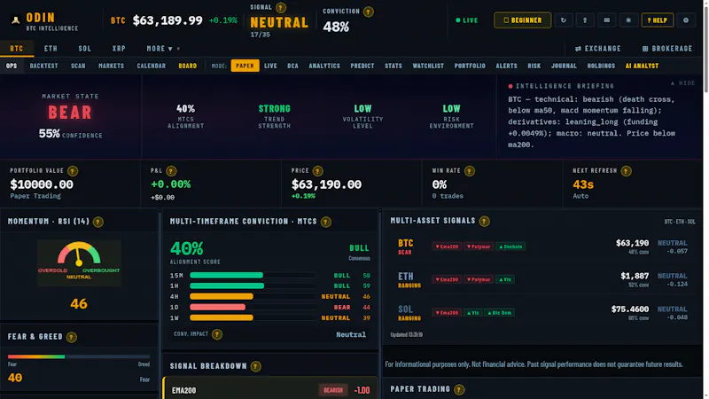Select the ETH row in Multi-Asset Signals
The height and width of the screenshot is (399, 709).
pos(542,279)
